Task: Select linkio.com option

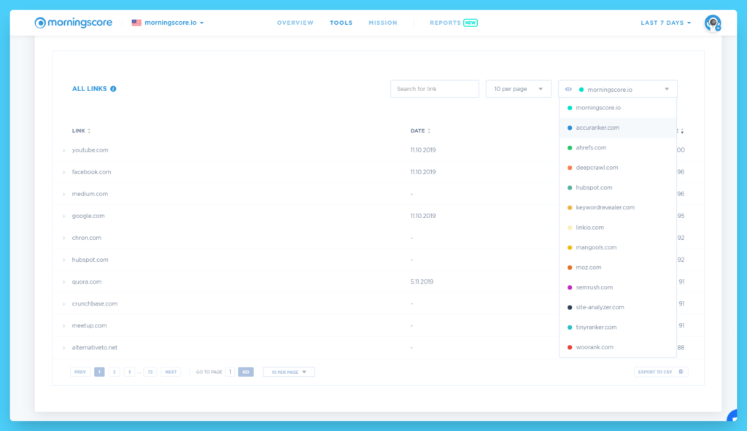Action: click(x=618, y=228)
